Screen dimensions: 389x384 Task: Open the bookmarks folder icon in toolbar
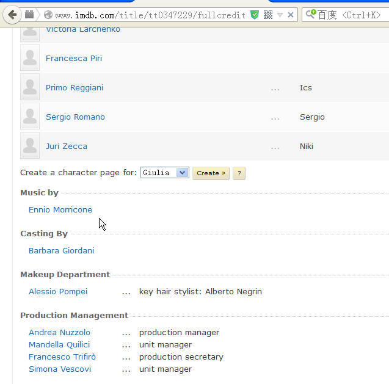[29, 15]
